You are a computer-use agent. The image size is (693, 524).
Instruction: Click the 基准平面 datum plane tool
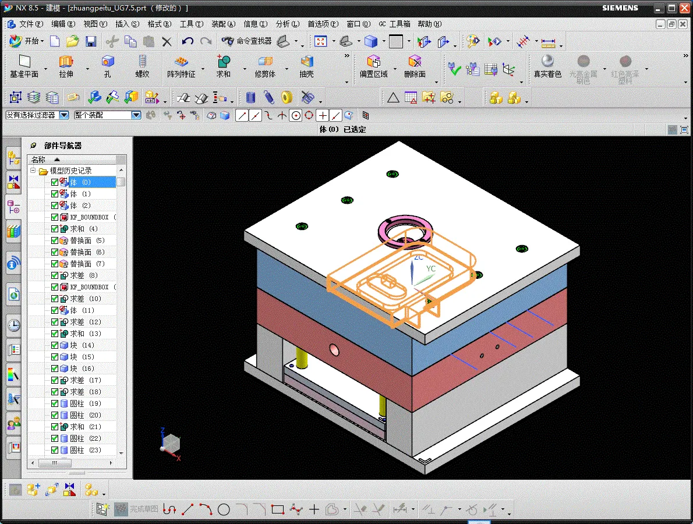24,66
